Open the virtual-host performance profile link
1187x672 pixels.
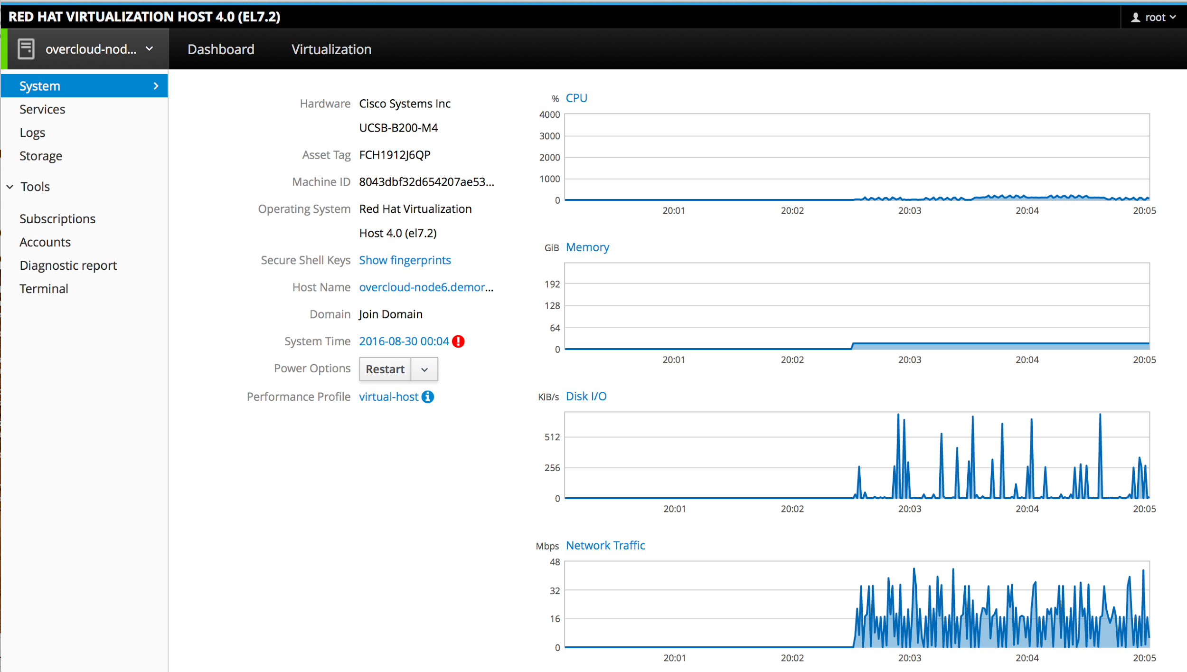click(388, 397)
